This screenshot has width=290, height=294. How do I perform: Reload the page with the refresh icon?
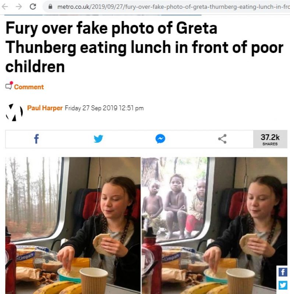[33, 7]
